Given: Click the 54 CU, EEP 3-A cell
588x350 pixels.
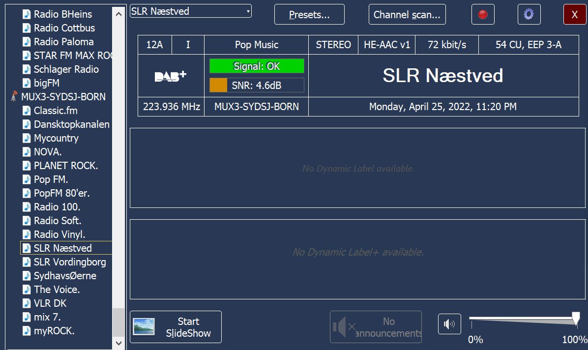Looking at the screenshot, I should [529, 45].
